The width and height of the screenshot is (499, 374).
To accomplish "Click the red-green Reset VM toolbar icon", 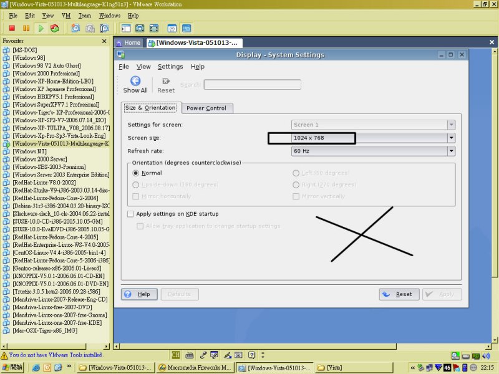I will [x=55, y=28].
